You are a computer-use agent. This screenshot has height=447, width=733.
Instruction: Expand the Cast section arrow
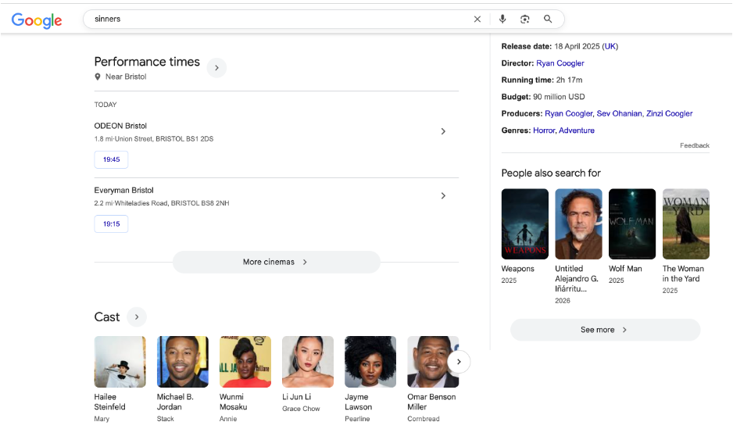137,317
